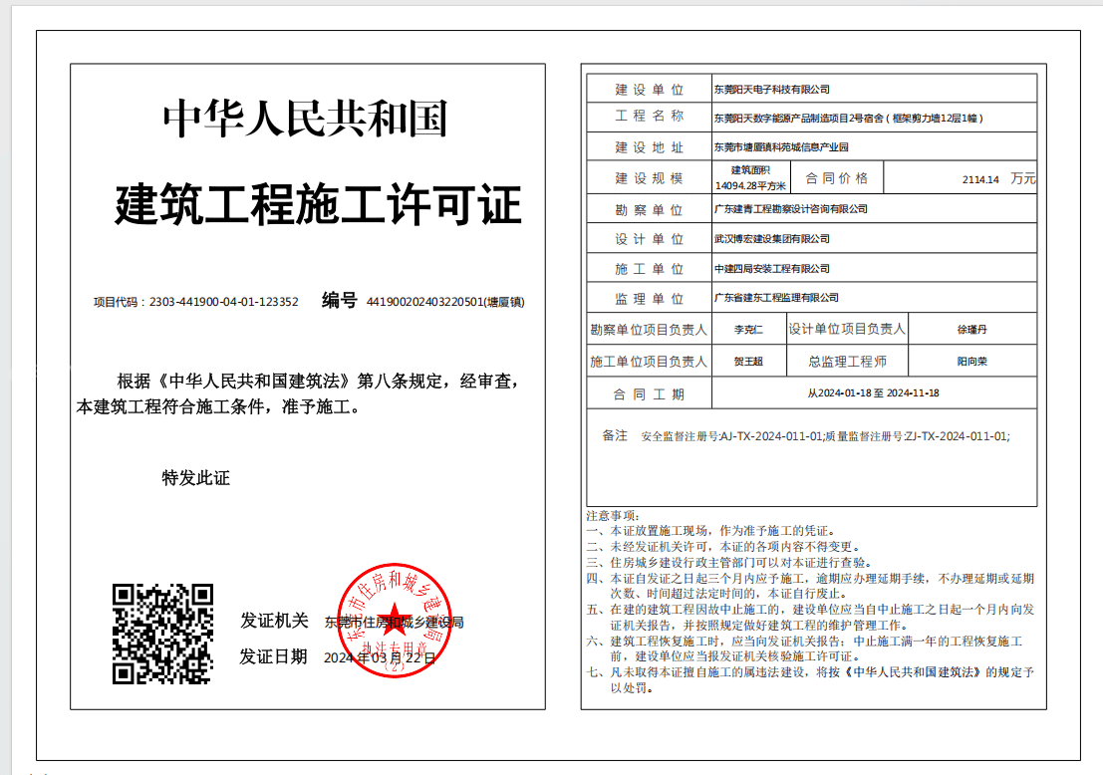Click the red star inside the seal
The image size is (1103, 775).
(396, 620)
